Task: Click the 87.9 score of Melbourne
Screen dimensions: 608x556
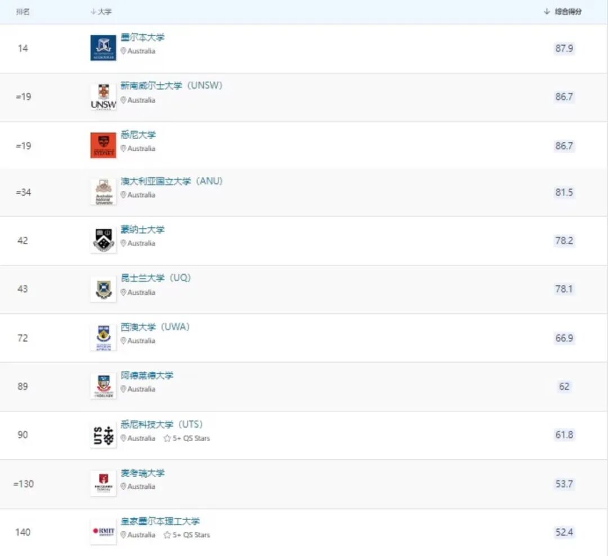Action: tap(564, 48)
